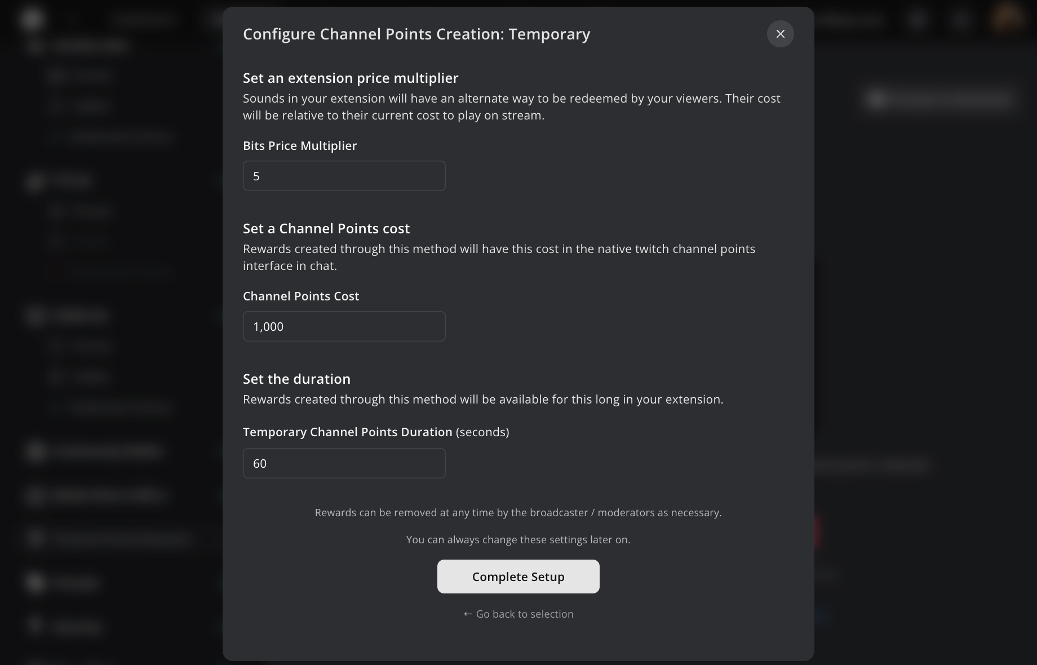
Task: Click the Bits Price Multiplier input field
Action: [x=344, y=176]
